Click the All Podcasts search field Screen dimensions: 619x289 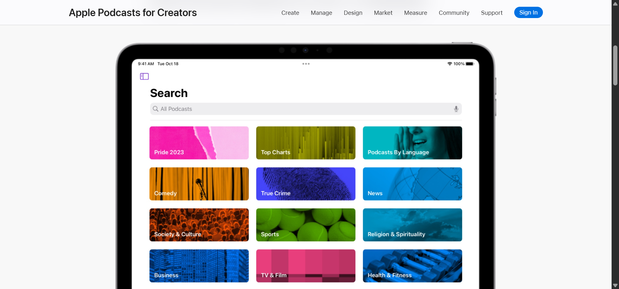(x=306, y=109)
